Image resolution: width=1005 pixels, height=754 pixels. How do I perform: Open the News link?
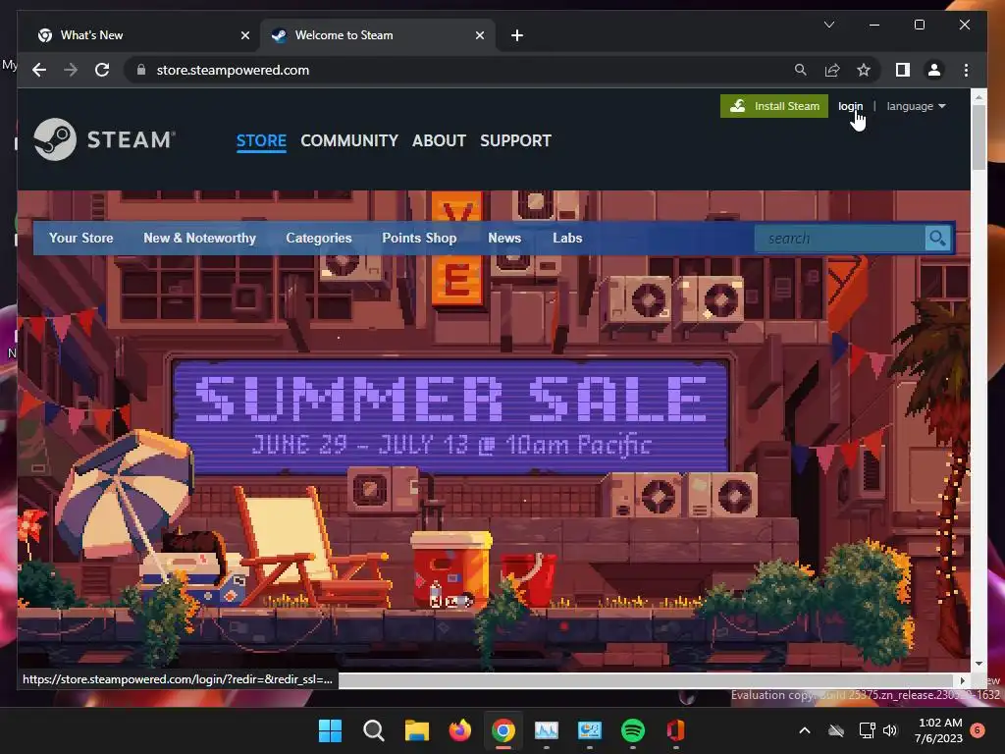tap(504, 238)
